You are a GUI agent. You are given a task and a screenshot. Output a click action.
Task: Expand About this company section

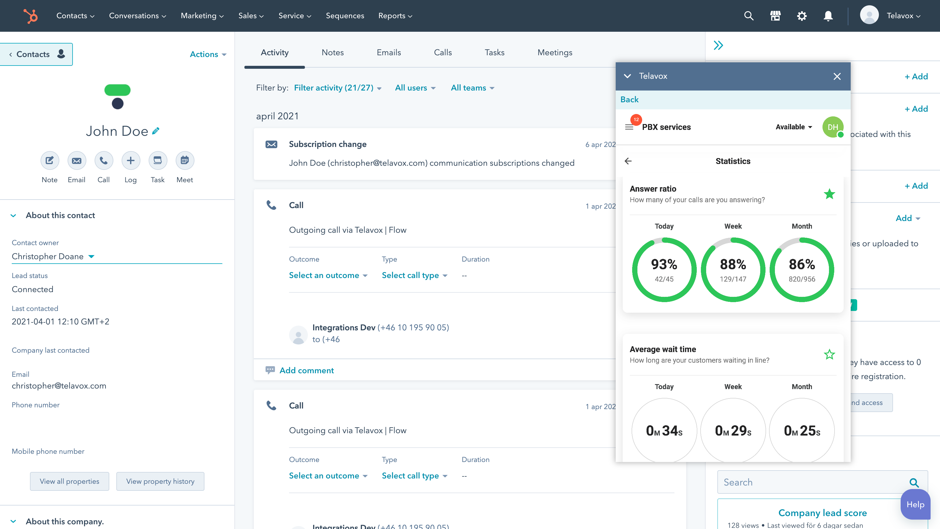(x=14, y=521)
